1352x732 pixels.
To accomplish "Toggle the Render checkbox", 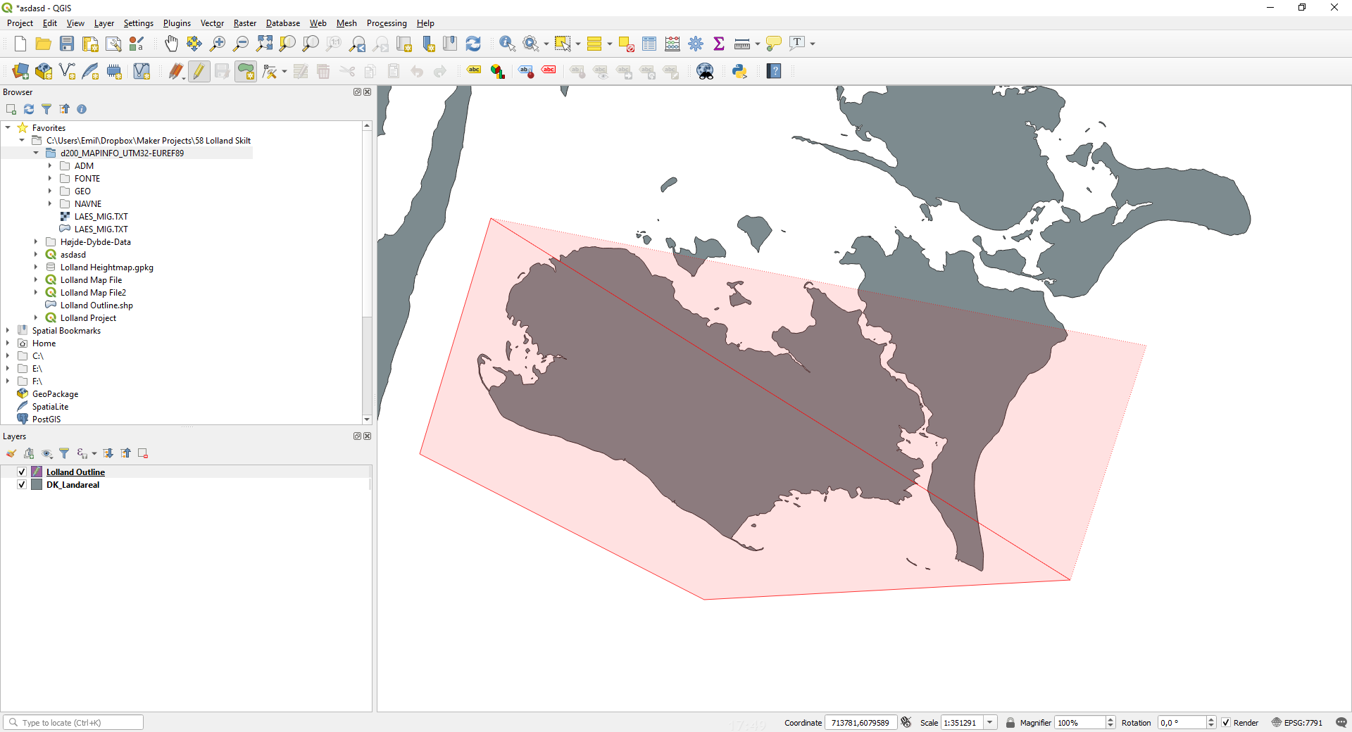I will 1226,723.
